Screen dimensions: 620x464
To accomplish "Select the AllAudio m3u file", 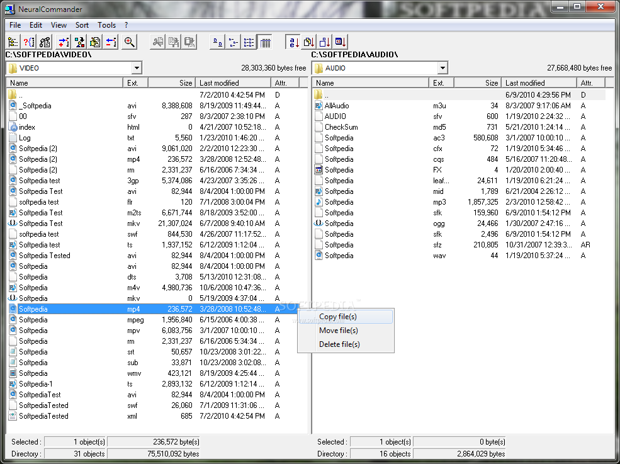I will [x=337, y=106].
